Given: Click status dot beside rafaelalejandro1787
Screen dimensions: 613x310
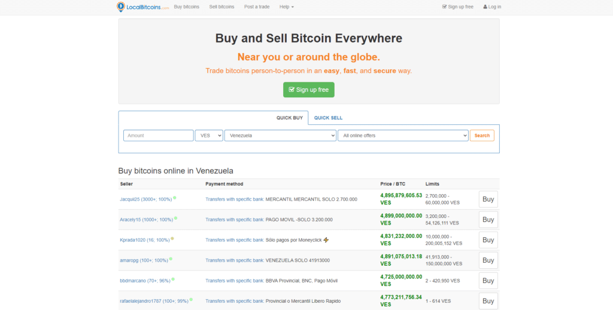Looking at the screenshot, I should (x=191, y=299).
